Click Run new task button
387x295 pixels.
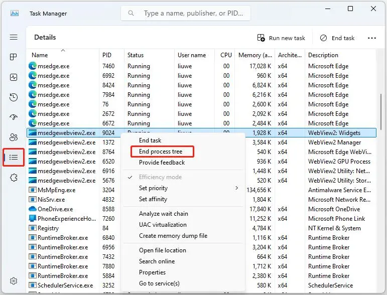pyautogui.click(x=281, y=38)
